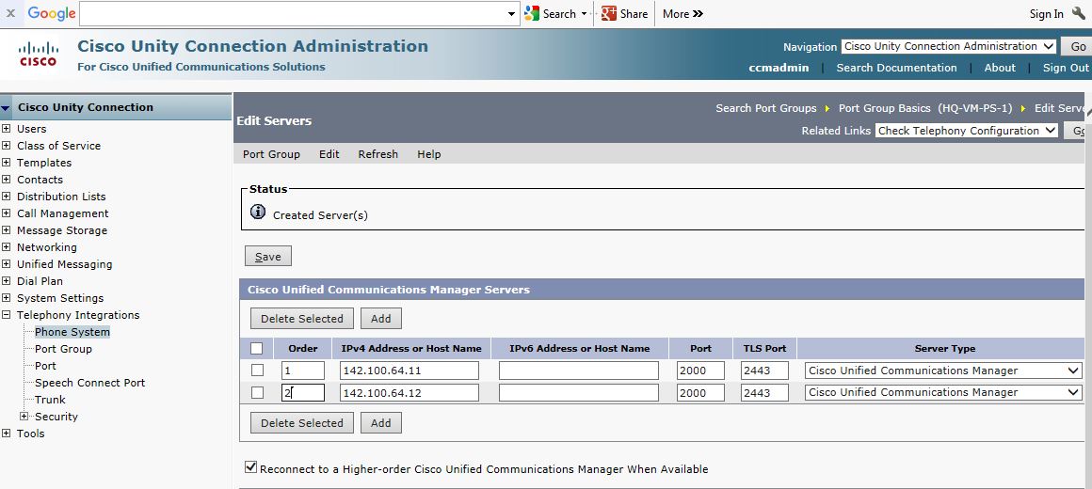The width and height of the screenshot is (1092, 489).
Task: Expand the Security tree node
Action: [24, 417]
